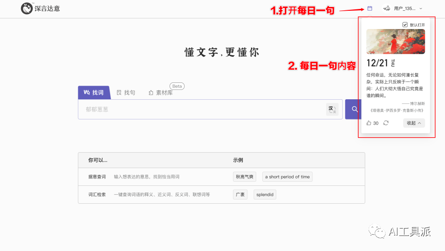This screenshot has height=251, width=445.
Task: Refresh the daily sentence
Action: point(386,123)
